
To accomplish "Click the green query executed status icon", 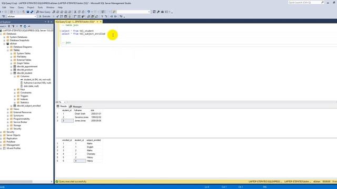I will tap(57, 182).
